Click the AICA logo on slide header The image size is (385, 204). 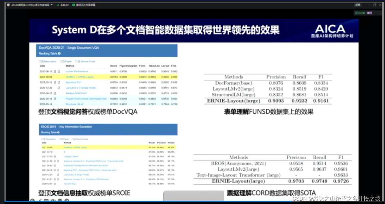click(332, 31)
